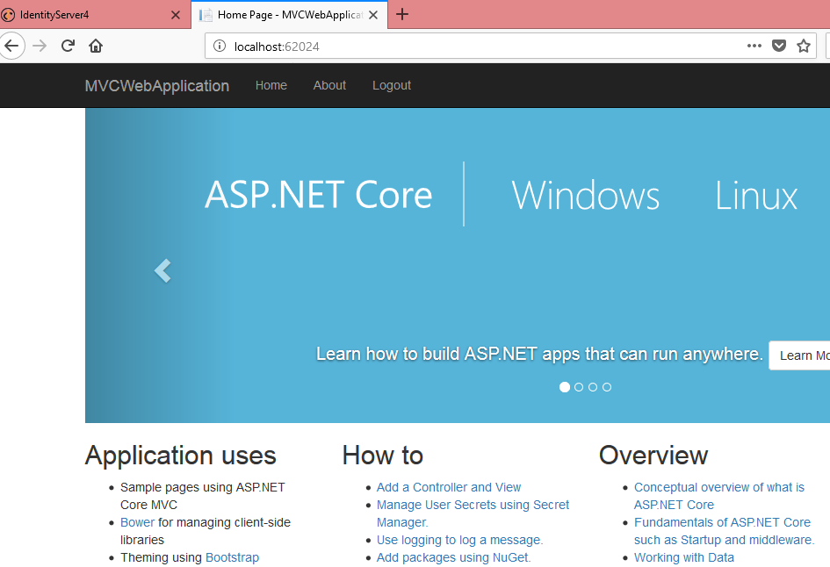
Task: Open the MVCWebApplication brand link
Action: (156, 86)
